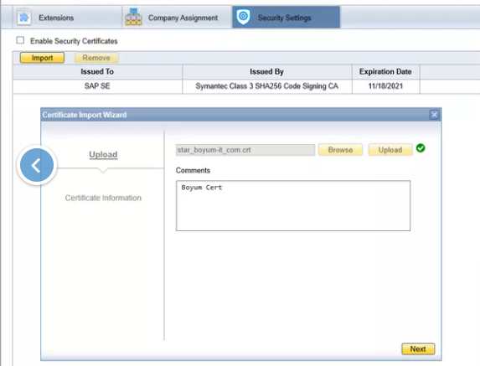Click inside the Comments text area

[293, 206]
